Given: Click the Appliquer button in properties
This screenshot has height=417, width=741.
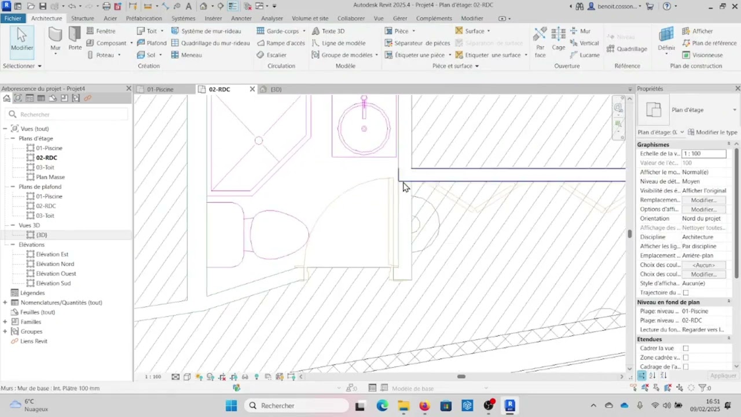Looking at the screenshot, I should (723, 376).
